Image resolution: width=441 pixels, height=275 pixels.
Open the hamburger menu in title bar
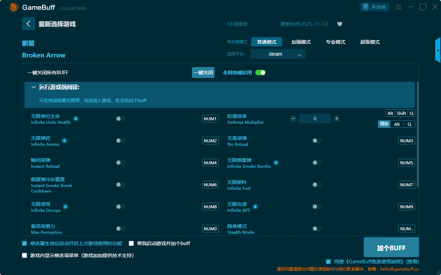399,7
